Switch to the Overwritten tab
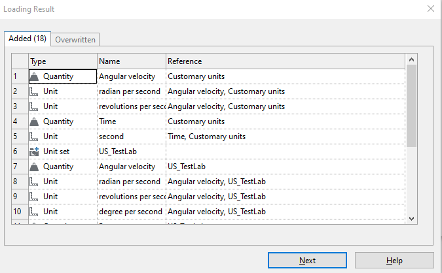The width and height of the screenshot is (442, 273). pyautogui.click(x=76, y=39)
